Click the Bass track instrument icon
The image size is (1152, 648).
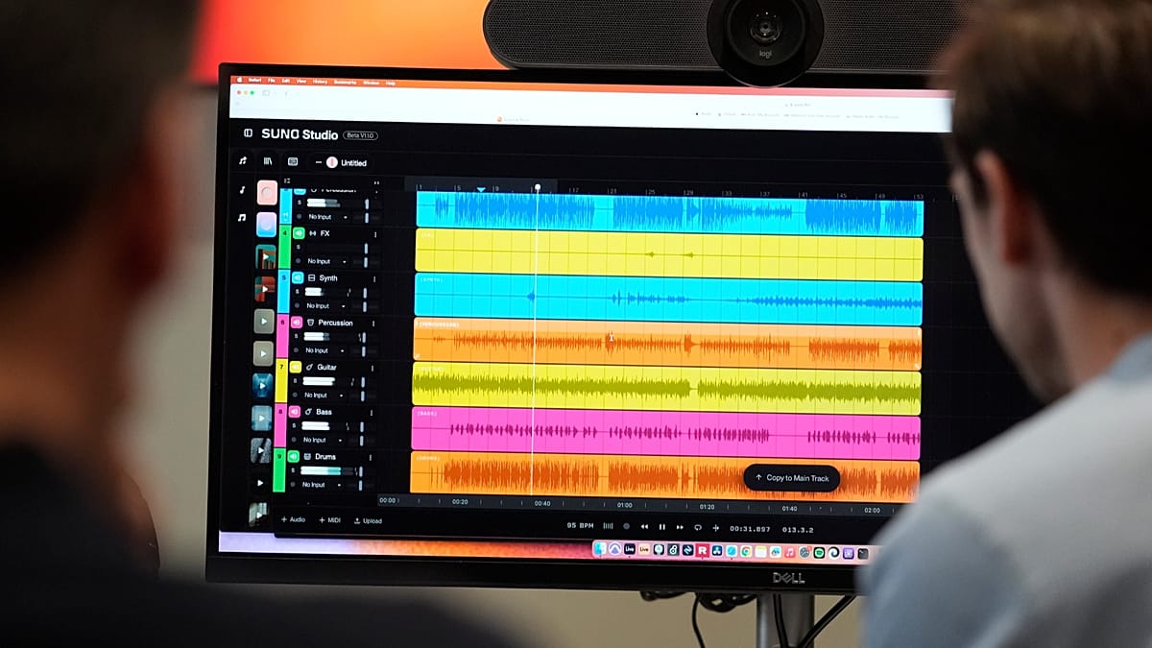pyautogui.click(x=308, y=412)
